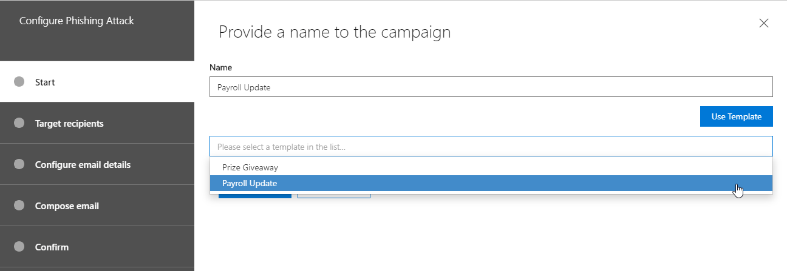Open the template selection combo box

[491, 147]
